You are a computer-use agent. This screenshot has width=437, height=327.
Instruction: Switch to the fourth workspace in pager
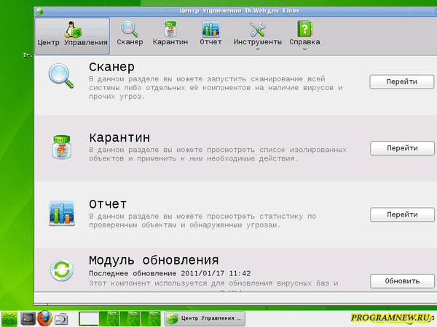pyautogui.click(x=151, y=319)
